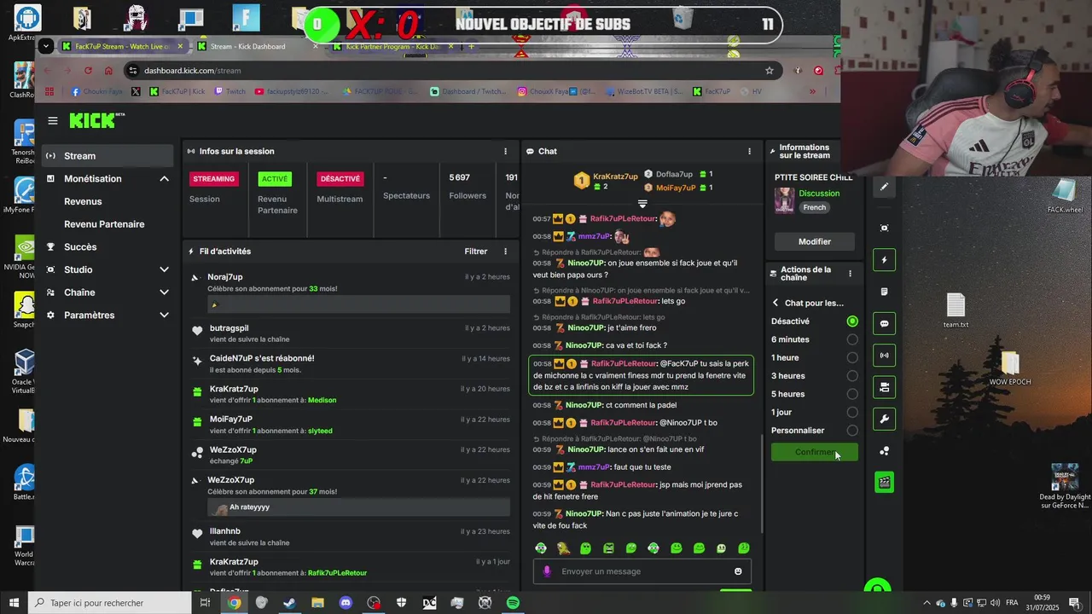Select the 1 jour radio option
Image resolution: width=1092 pixels, height=614 pixels.
click(852, 412)
